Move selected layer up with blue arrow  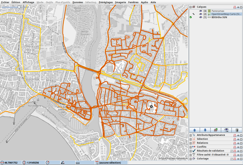pyautogui.click(x=195, y=130)
